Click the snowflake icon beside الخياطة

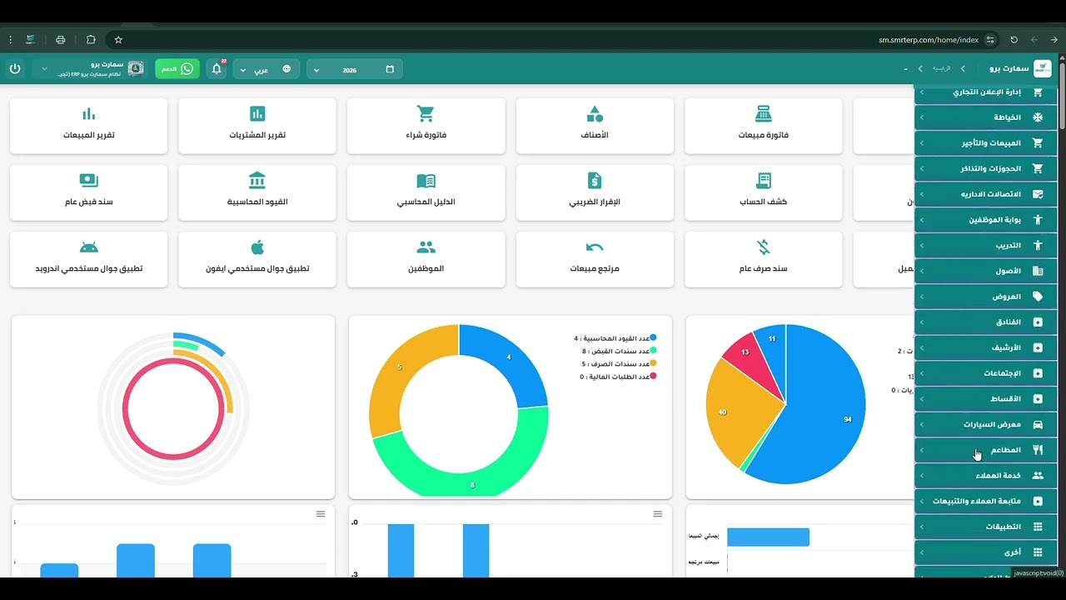click(x=1038, y=117)
